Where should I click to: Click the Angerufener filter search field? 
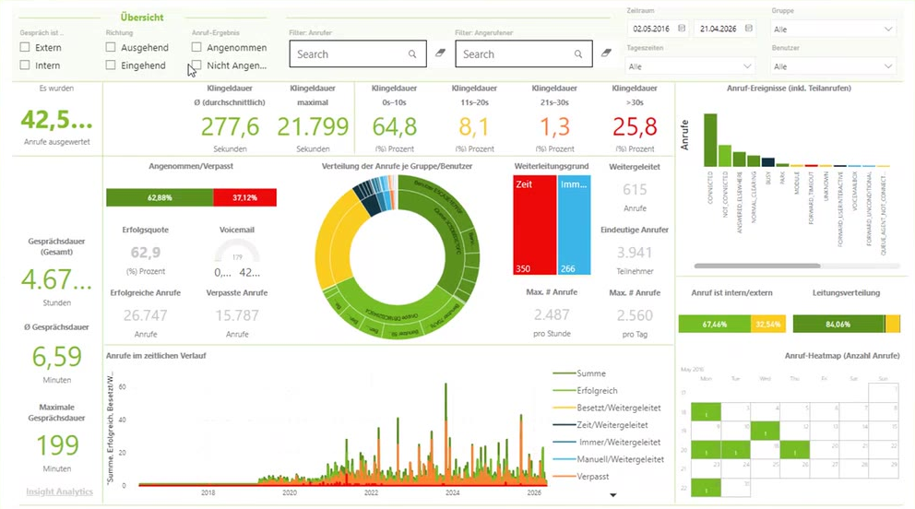(523, 53)
